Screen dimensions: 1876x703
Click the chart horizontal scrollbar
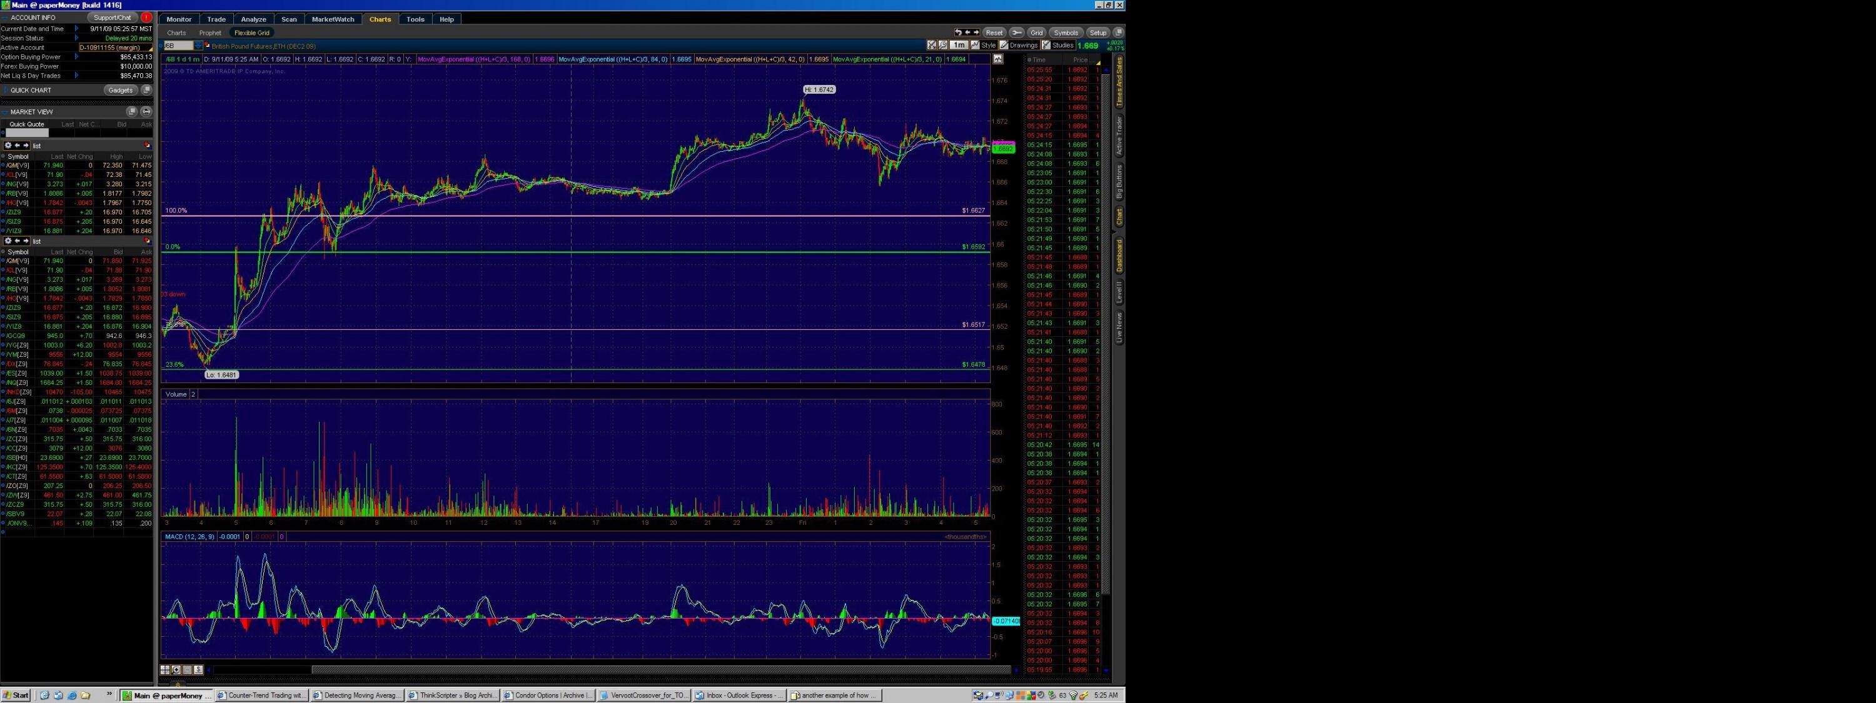661,669
